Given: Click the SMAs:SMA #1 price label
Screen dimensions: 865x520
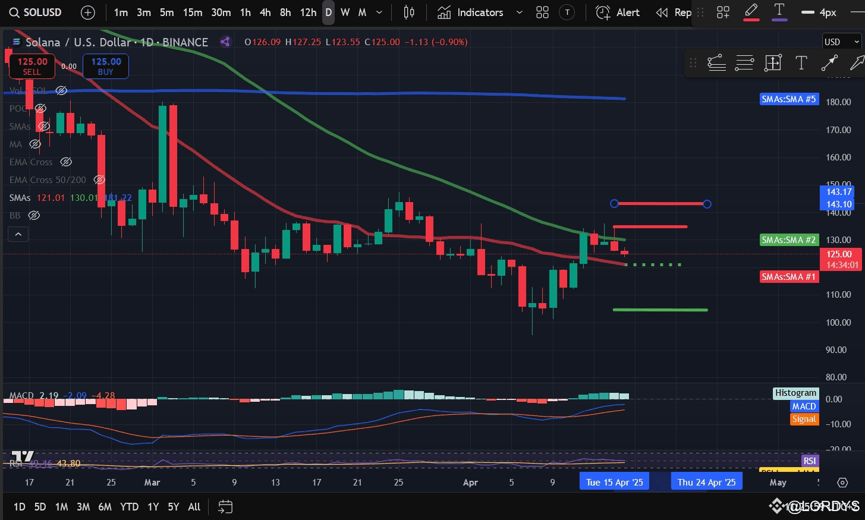Looking at the screenshot, I should [789, 277].
